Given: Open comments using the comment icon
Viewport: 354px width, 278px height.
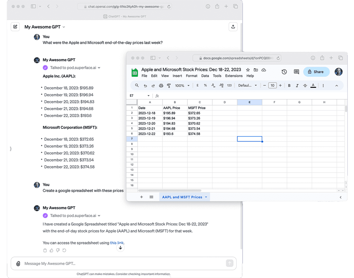Looking at the screenshot, I should [x=296, y=72].
